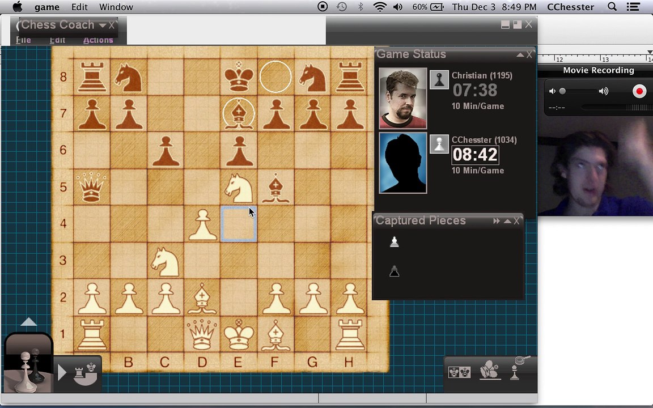
Task: Click the Bluetooth menu bar icon
Action: (x=361, y=7)
